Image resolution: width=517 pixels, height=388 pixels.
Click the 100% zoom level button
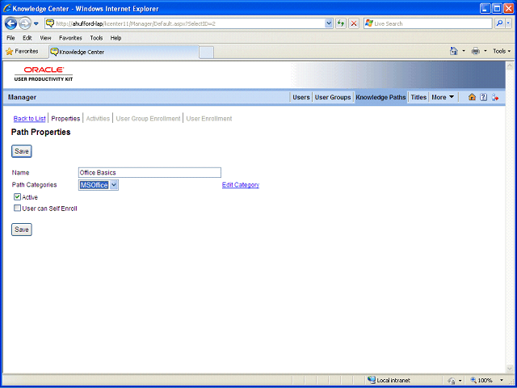[x=481, y=380]
